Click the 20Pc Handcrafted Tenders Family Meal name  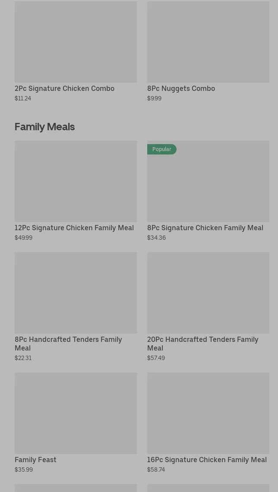202,344
